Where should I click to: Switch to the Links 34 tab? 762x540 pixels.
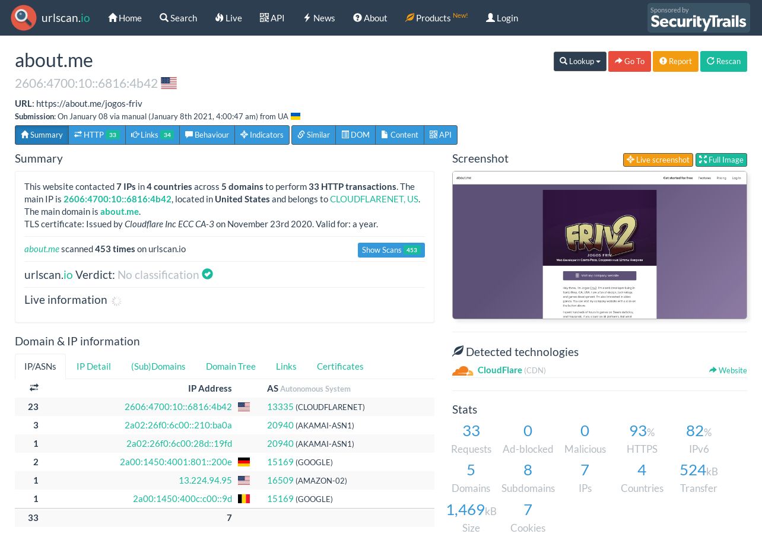152,135
